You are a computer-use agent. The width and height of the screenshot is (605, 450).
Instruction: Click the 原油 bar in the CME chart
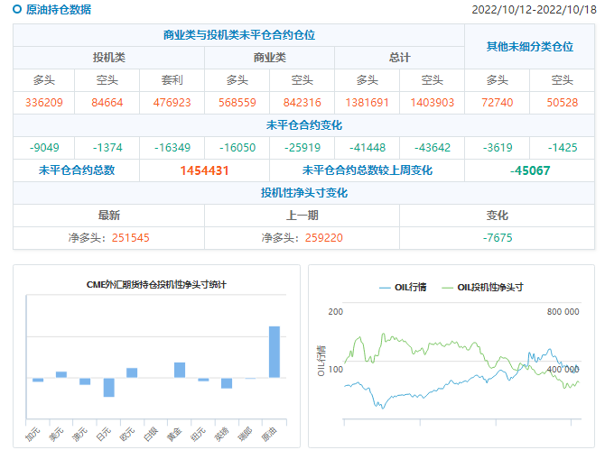coord(275,352)
